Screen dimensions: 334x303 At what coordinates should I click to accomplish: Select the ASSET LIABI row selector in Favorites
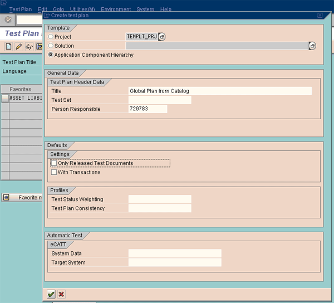5,98
